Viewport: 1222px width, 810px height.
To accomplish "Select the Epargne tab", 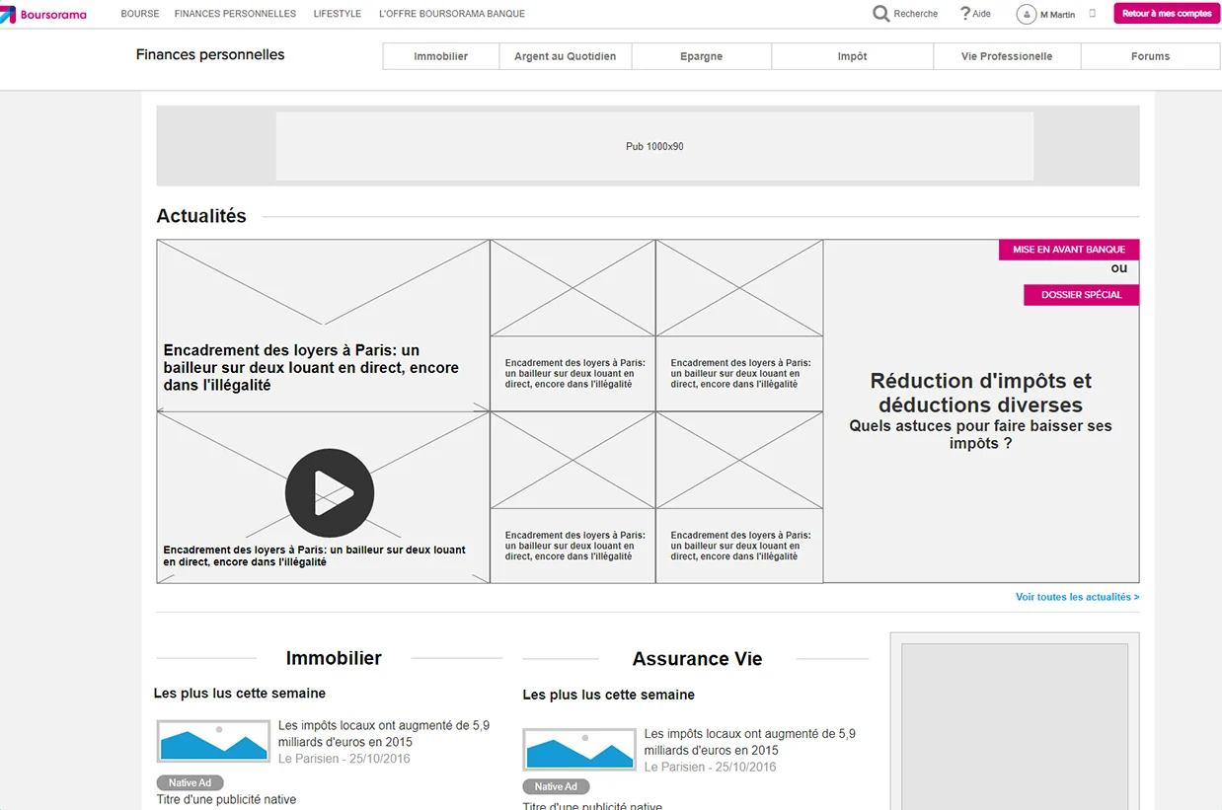I will (702, 56).
